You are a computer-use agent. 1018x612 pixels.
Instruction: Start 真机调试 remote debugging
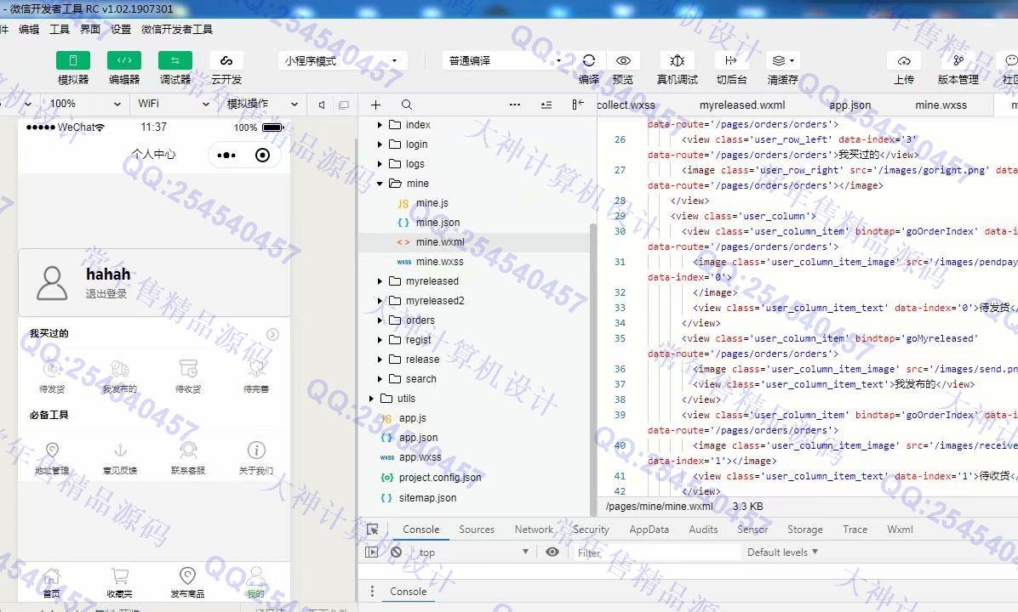point(678,60)
